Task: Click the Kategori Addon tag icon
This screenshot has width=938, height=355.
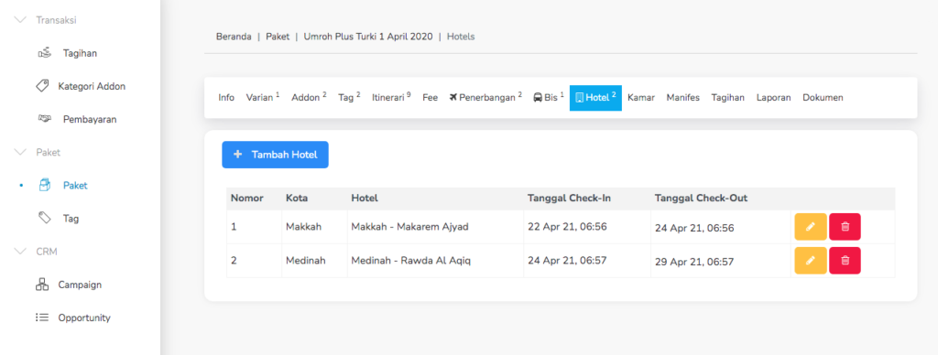Action: coord(42,86)
